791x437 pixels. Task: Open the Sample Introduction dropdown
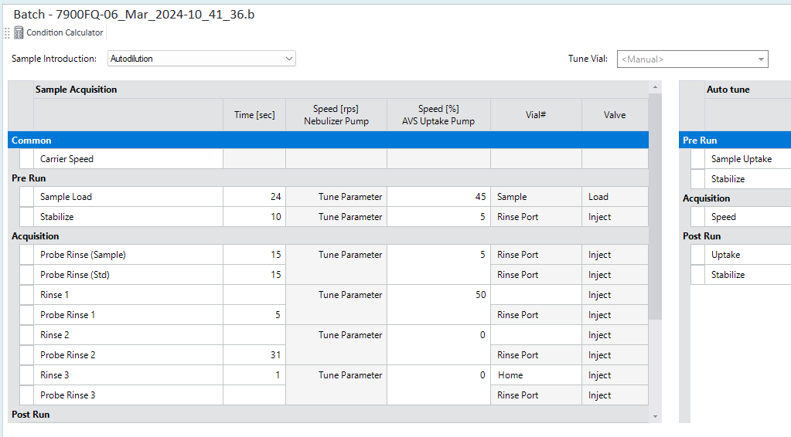201,59
